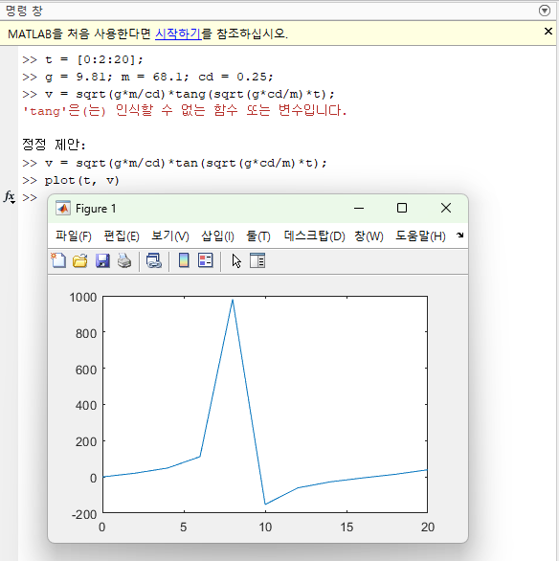Image resolution: width=559 pixels, height=561 pixels.
Task: Click the link plot icon
Action: click(x=154, y=260)
